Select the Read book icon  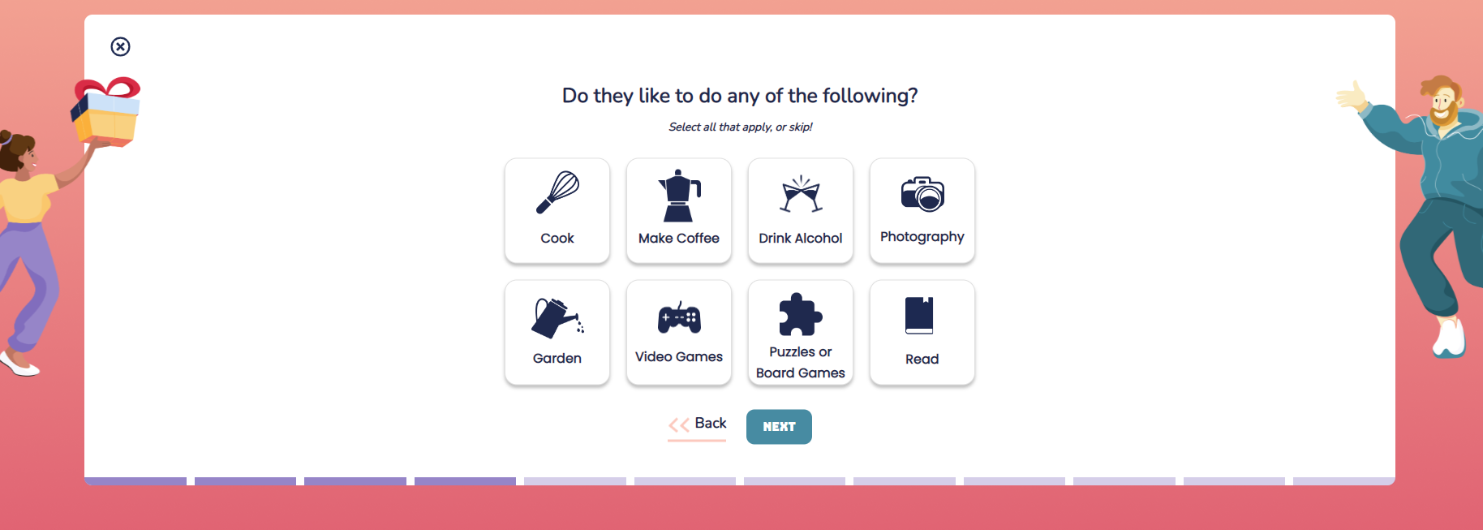click(x=920, y=316)
